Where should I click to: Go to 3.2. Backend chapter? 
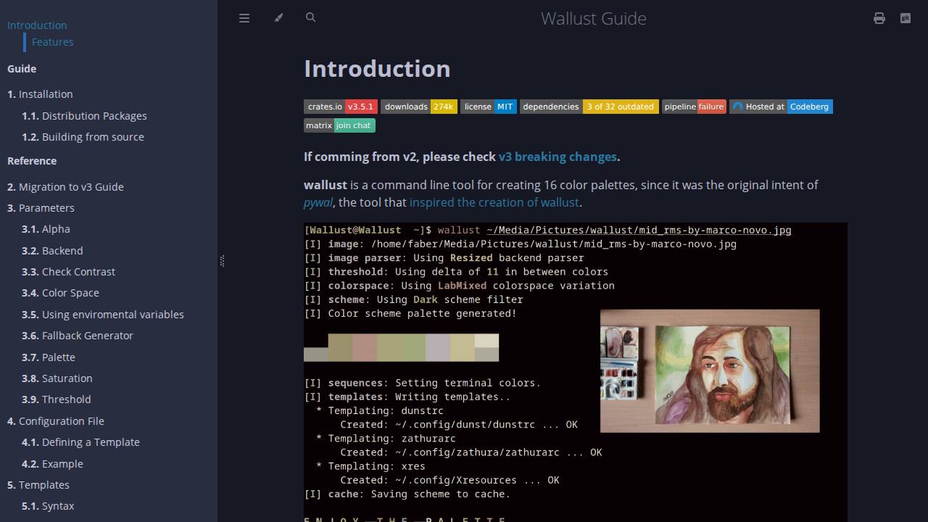(x=52, y=251)
